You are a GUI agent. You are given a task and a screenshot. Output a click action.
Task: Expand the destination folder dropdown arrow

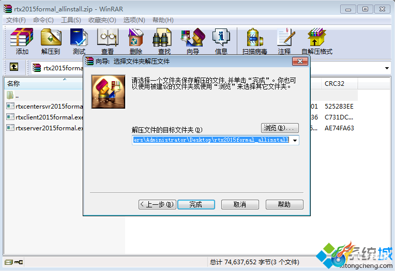(295, 140)
